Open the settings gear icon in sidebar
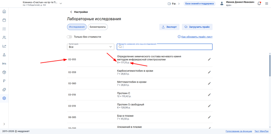The height and width of the screenshot is (134, 271). click(x=4, y=98)
